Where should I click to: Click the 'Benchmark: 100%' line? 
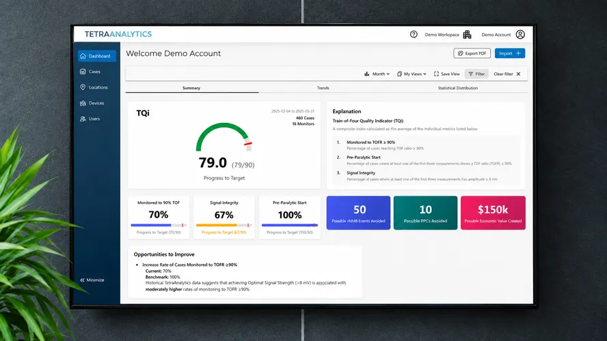click(x=163, y=278)
